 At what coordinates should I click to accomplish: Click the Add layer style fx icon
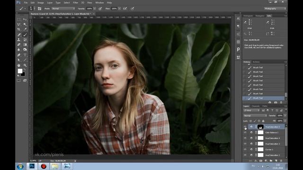[x=256, y=161]
